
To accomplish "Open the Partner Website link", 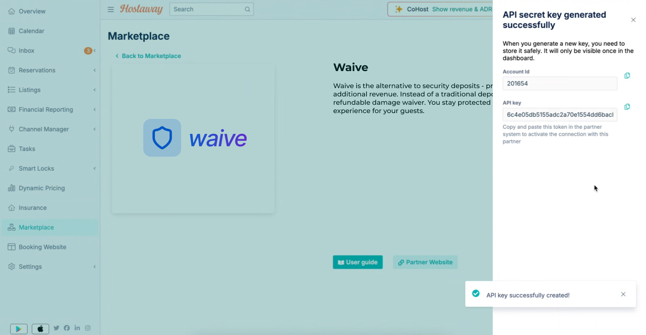I will pyautogui.click(x=425, y=262).
